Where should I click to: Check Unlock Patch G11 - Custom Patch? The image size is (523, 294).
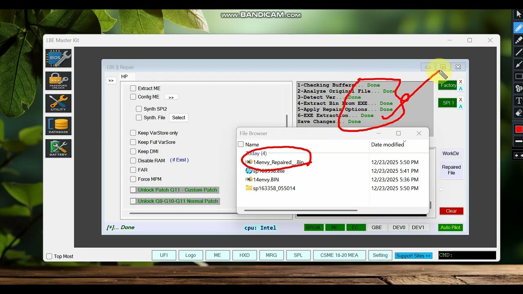coord(133,190)
